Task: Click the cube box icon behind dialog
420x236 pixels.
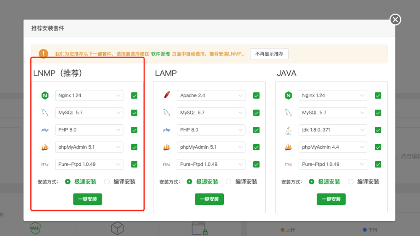Action: point(117,228)
